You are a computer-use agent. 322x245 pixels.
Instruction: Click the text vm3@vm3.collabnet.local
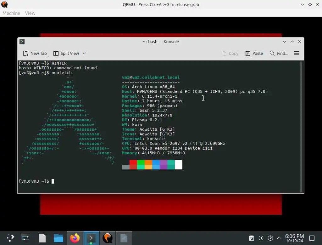[151, 77]
